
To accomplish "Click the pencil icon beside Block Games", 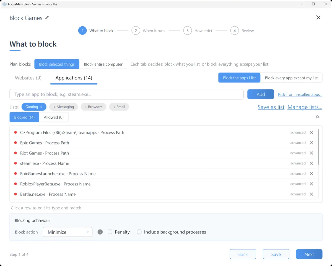I will pyautogui.click(x=47, y=18).
